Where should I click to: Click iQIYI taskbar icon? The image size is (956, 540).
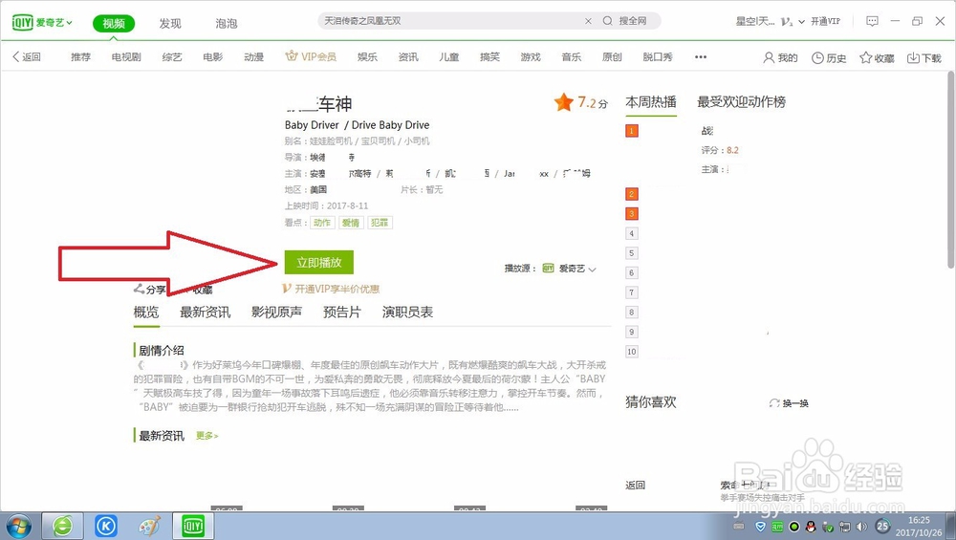193,526
